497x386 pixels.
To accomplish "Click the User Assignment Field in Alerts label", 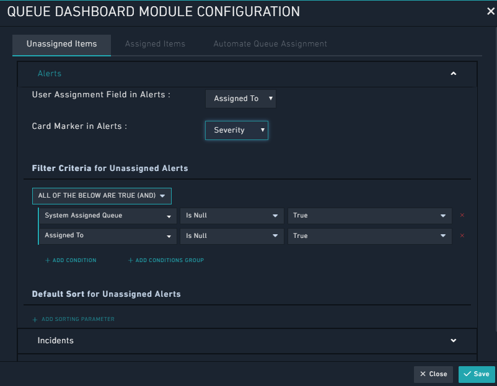I will pos(101,95).
